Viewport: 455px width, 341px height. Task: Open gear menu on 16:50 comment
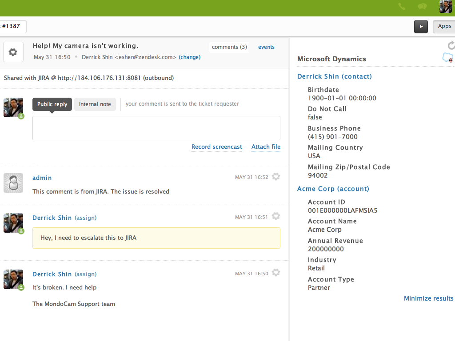pos(276,273)
